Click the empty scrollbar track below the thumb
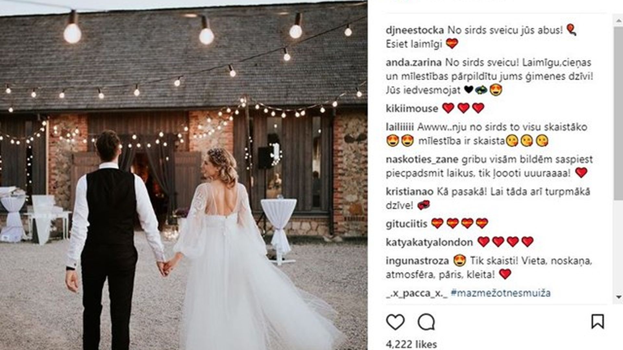Screen dimensions: 623x350 click(x=618, y=245)
